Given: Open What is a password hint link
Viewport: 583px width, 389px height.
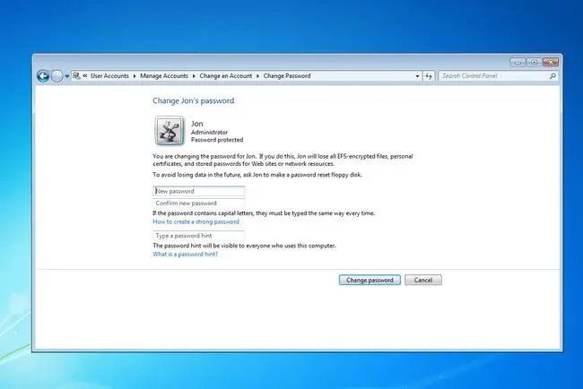Looking at the screenshot, I should pos(185,255).
